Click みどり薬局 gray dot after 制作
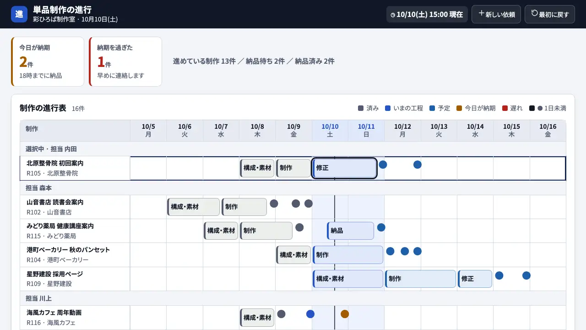Image resolution: width=586 pixels, height=330 pixels. pyautogui.click(x=299, y=227)
